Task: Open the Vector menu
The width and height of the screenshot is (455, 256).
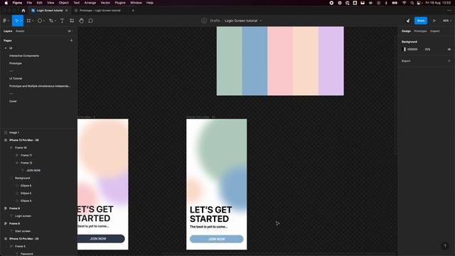Action: 105,3
